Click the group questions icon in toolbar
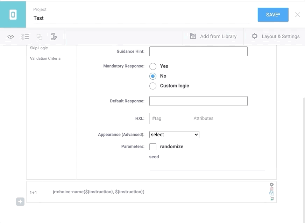Viewport: 305px width, 223px height. pyautogui.click(x=40, y=37)
